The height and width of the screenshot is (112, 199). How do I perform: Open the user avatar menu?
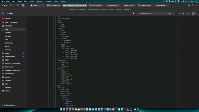(x=194, y=13)
